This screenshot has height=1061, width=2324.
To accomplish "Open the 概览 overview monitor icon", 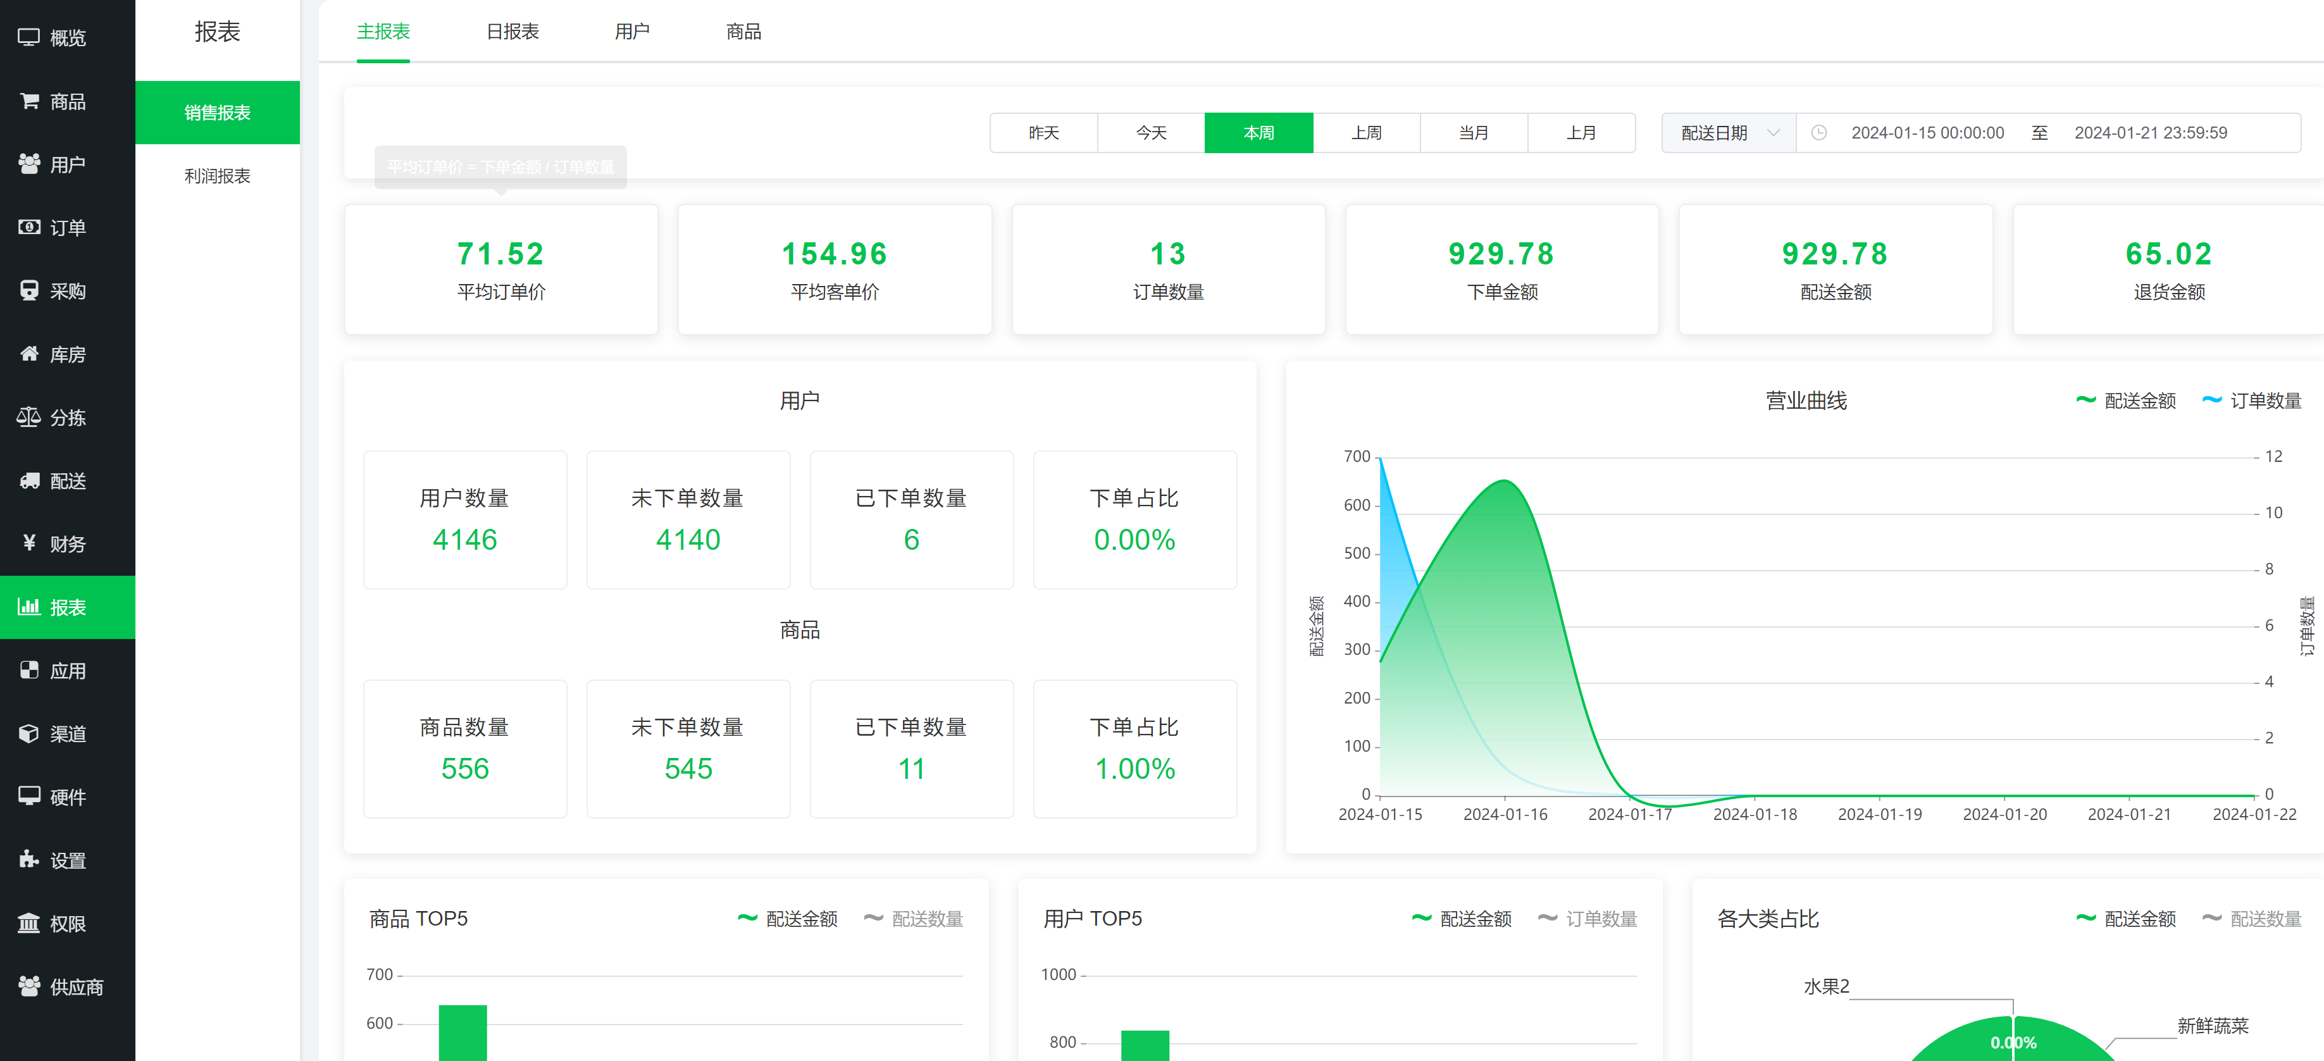I will [29, 38].
